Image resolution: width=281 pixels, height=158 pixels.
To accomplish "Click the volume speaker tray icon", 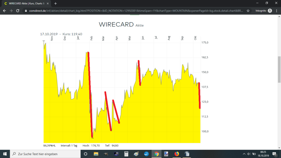I will pos(249,154).
